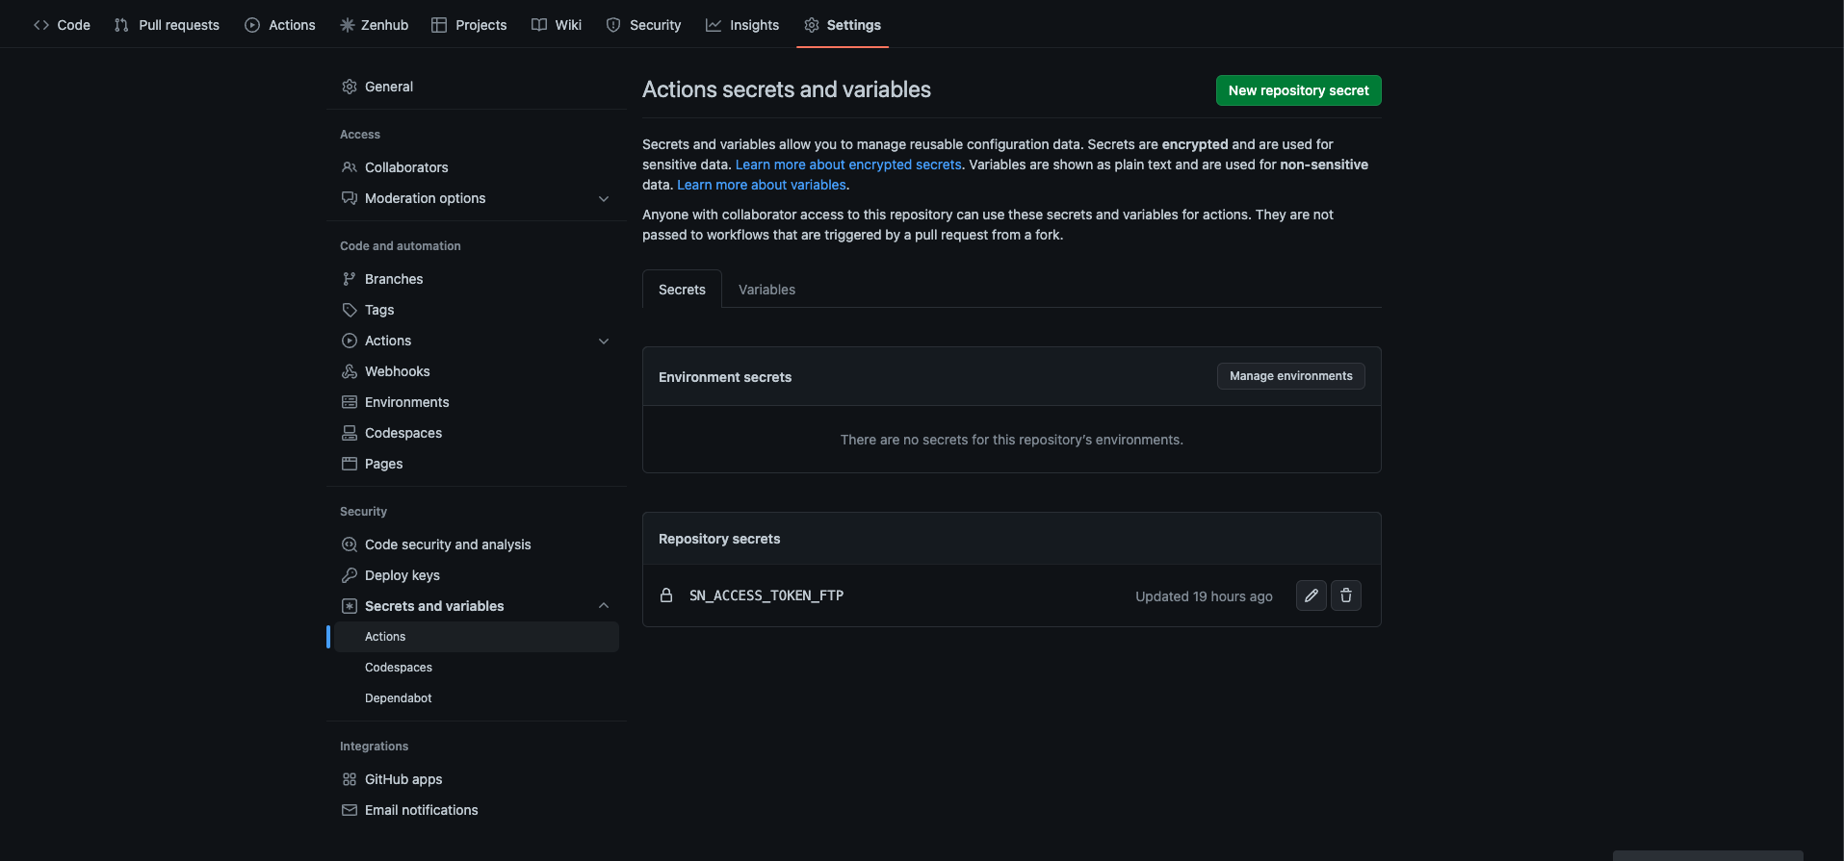Open the Pull requests tab
The height and width of the screenshot is (861, 1844).
(167, 25)
